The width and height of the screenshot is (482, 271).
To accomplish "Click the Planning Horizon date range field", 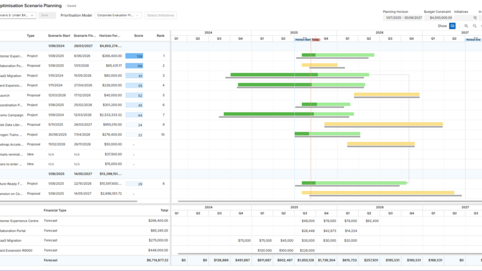I will [402, 18].
